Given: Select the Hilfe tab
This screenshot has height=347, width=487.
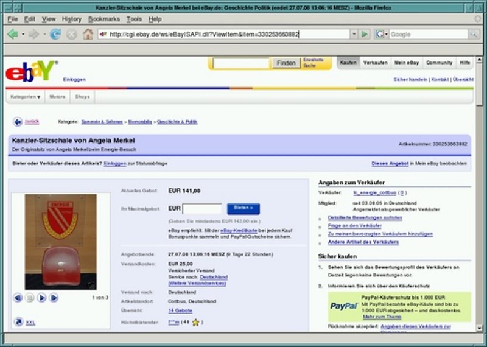Looking at the screenshot, I should point(464,63).
